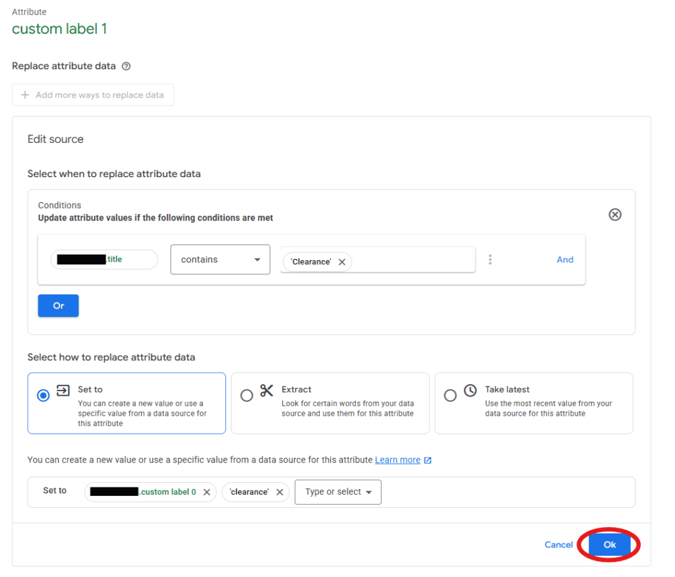This screenshot has width=675, height=577.
Task: Click the 'Clearance' chip label
Action: (311, 262)
